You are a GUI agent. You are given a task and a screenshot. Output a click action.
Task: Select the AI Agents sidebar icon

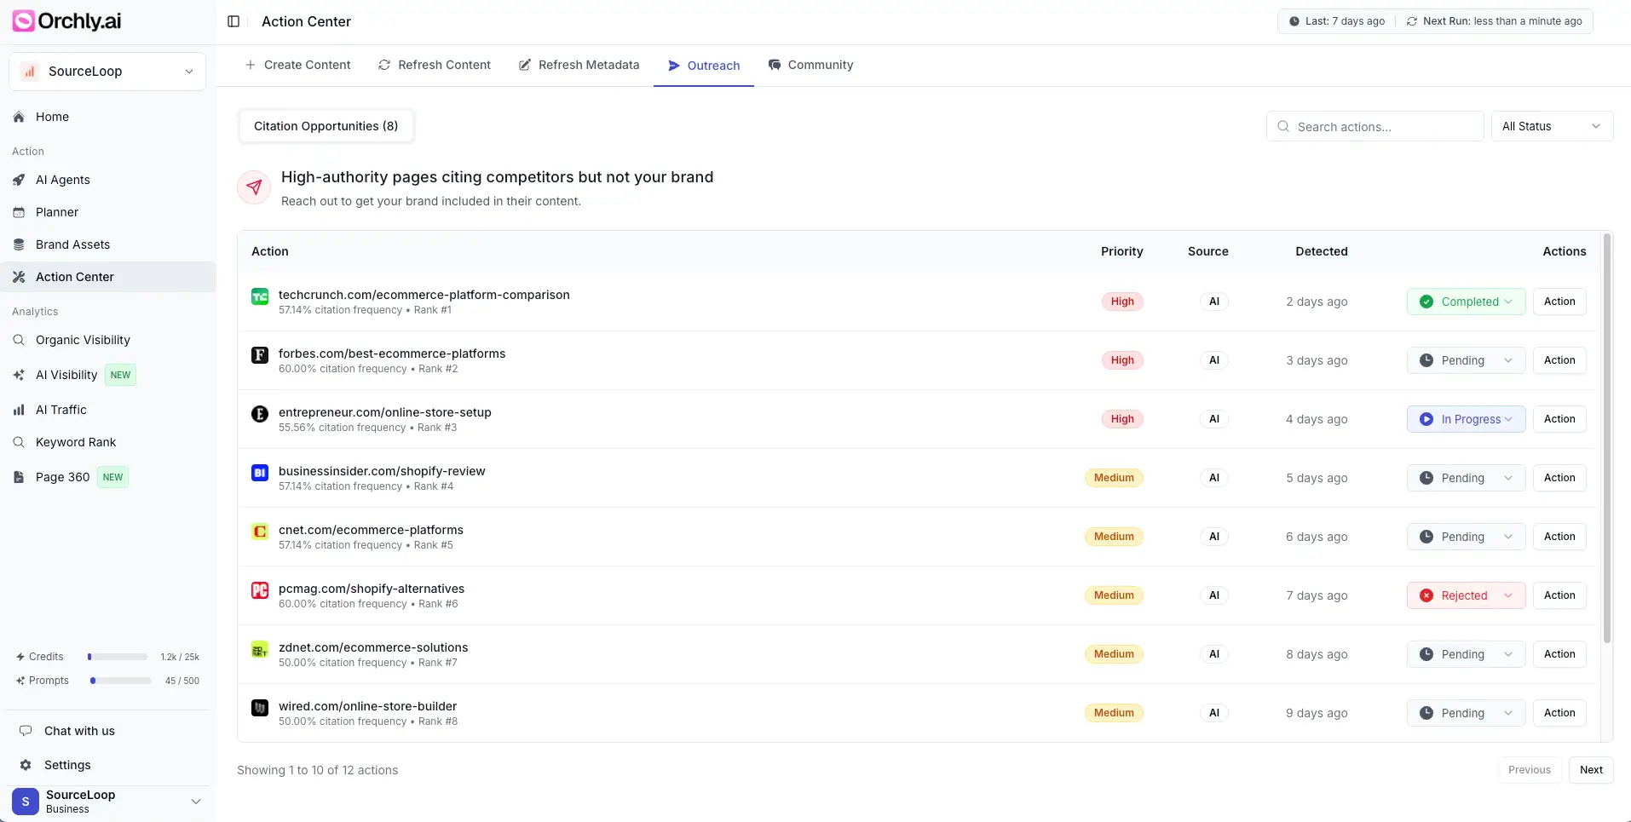click(19, 180)
